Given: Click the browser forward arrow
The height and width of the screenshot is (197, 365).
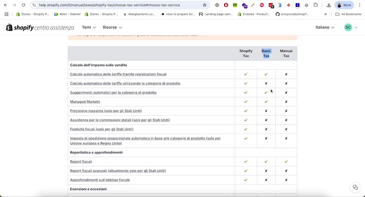Looking at the screenshot, I should click(x=14, y=5).
